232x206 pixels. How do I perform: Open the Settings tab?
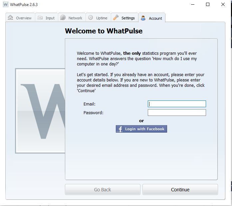click(x=124, y=17)
